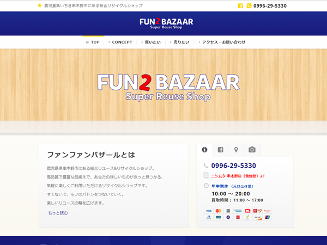Click the yellow phone icon in top bar
The height and width of the screenshot is (245, 327).
pos(249,6)
